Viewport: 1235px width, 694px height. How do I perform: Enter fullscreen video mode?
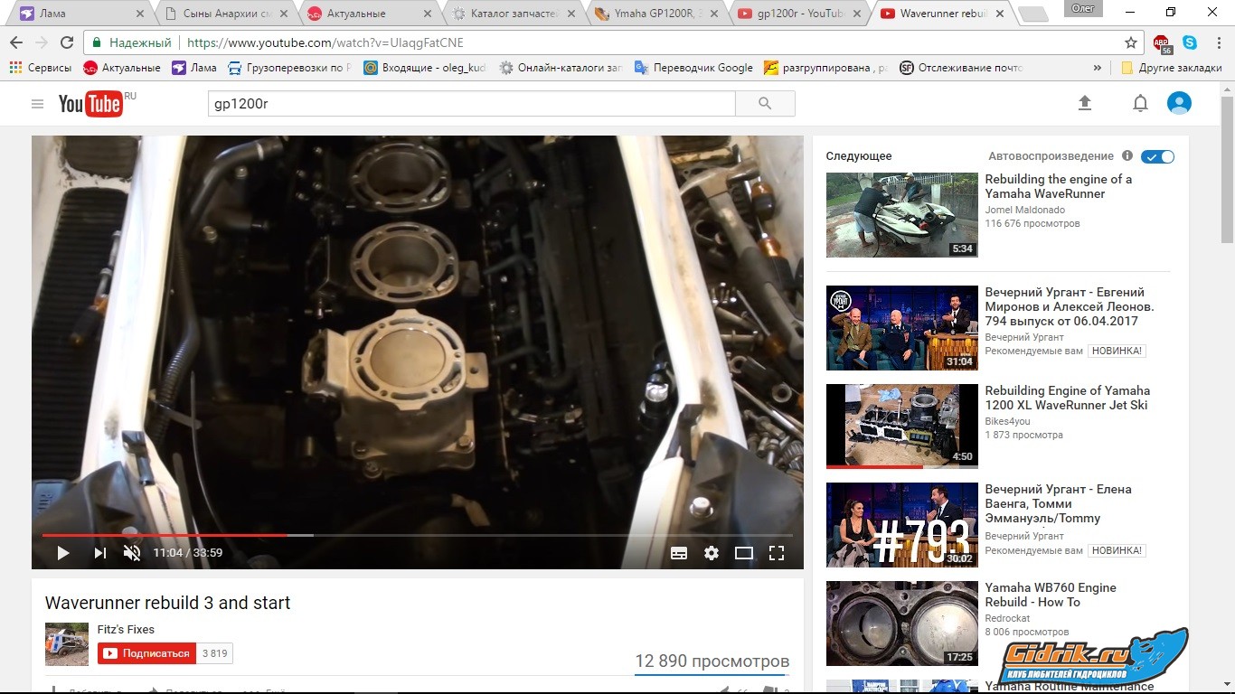click(777, 553)
